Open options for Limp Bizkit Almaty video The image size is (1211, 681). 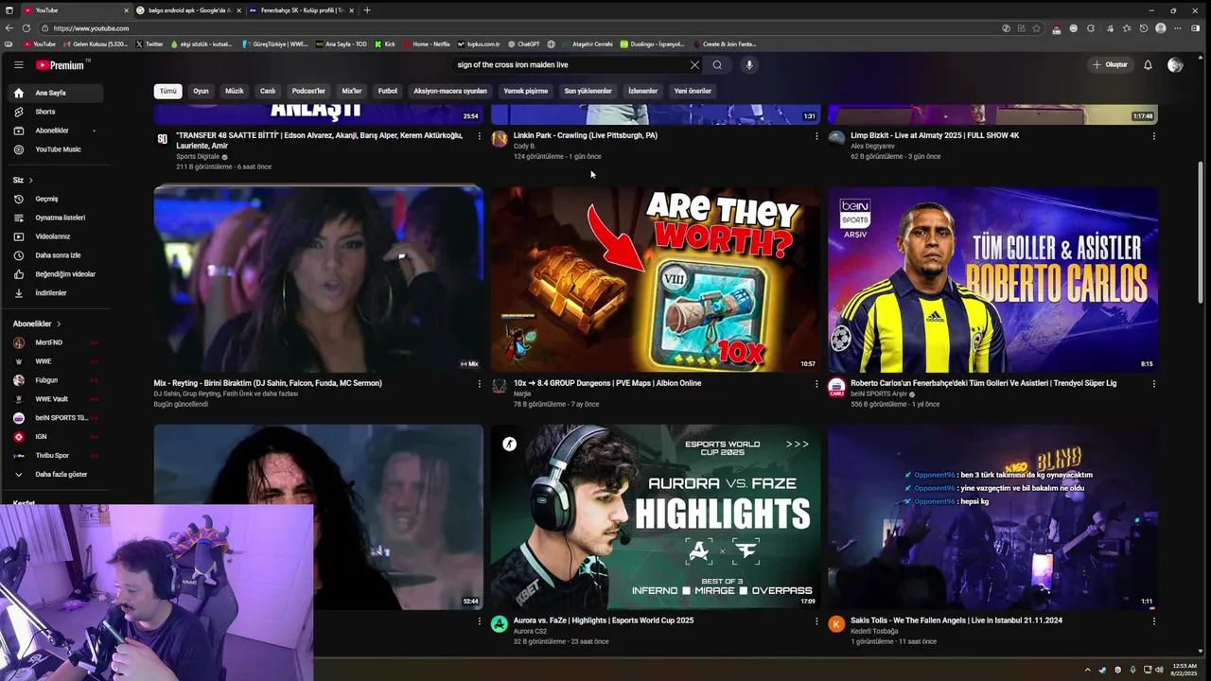coord(1153,136)
